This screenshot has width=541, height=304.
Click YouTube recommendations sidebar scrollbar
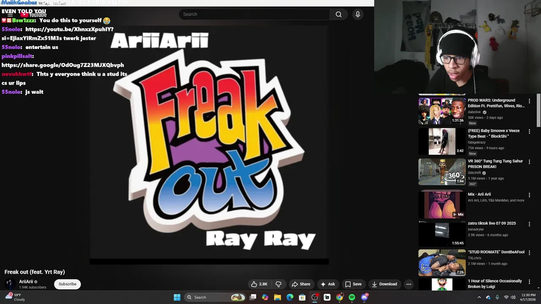(538, 110)
